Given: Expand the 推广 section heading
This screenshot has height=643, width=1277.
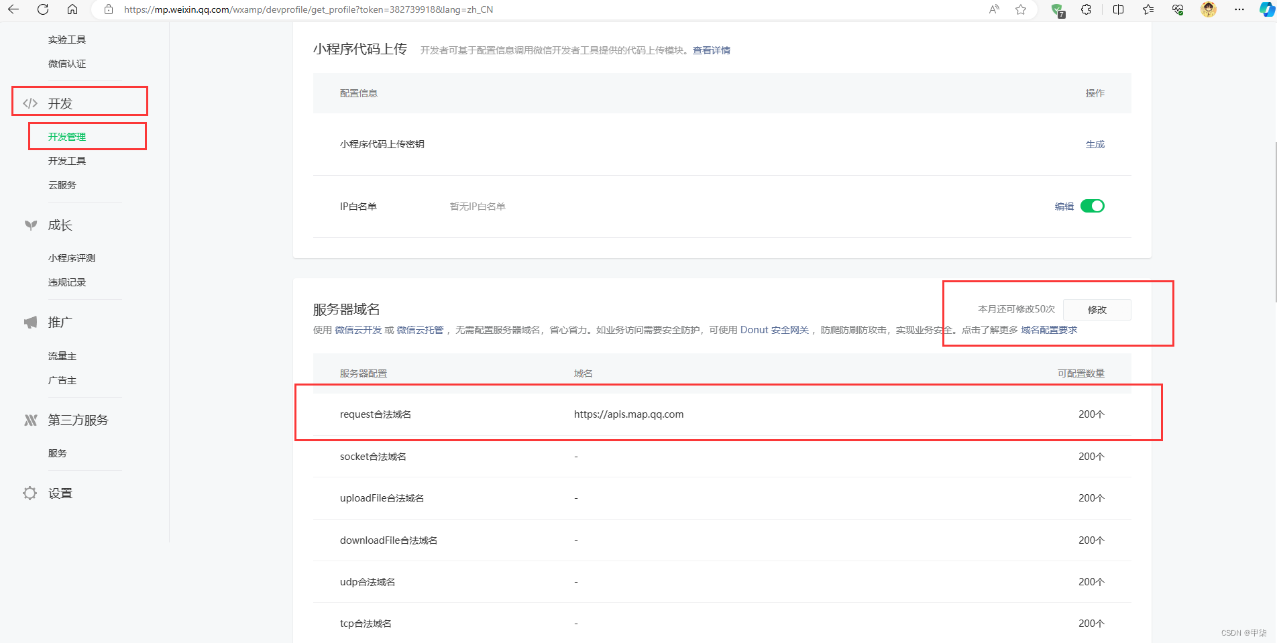Looking at the screenshot, I should 60,323.
